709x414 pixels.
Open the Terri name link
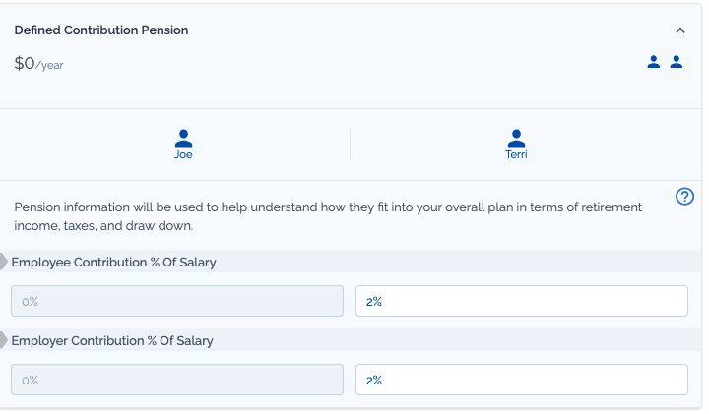pyautogui.click(x=516, y=154)
